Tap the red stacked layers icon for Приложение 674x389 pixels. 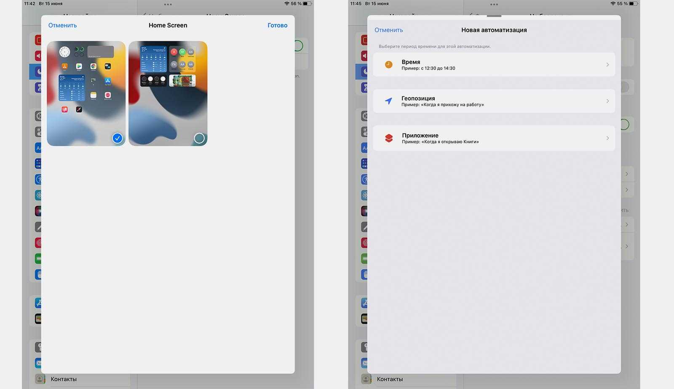(389, 138)
